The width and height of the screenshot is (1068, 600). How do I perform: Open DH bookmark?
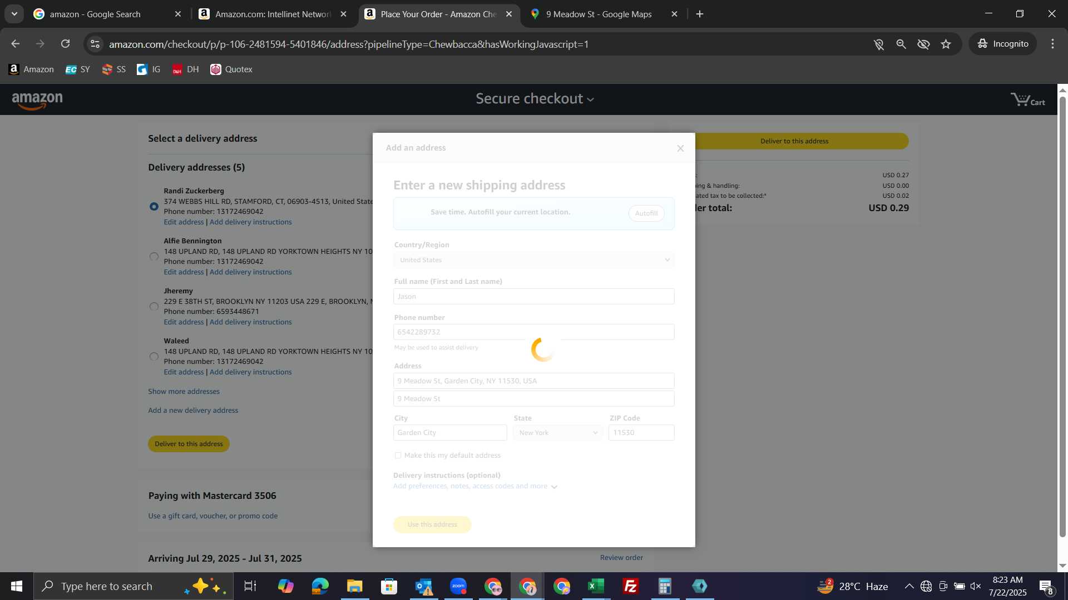pyautogui.click(x=185, y=69)
